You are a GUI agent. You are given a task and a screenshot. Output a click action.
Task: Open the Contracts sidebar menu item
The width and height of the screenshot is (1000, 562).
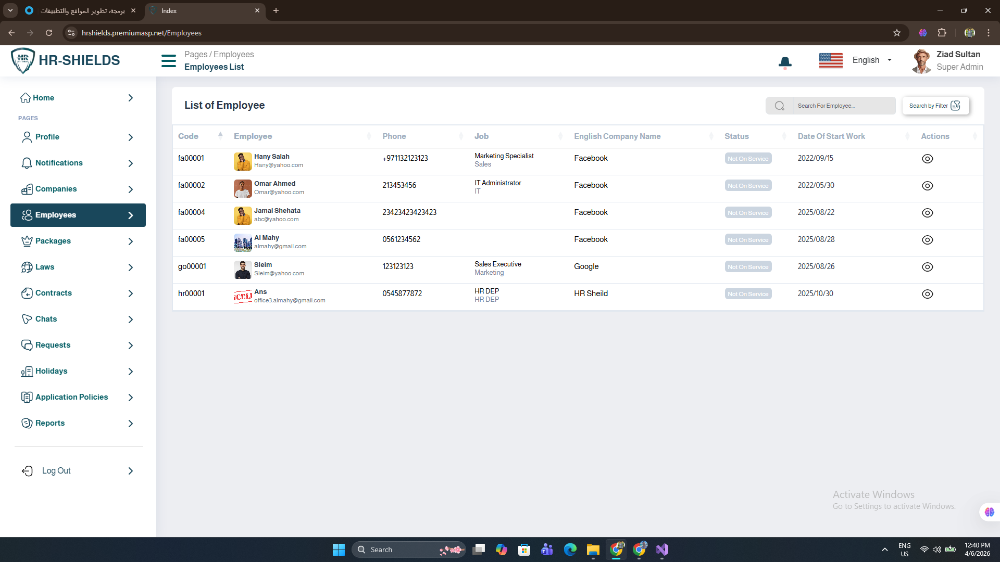pos(54,293)
